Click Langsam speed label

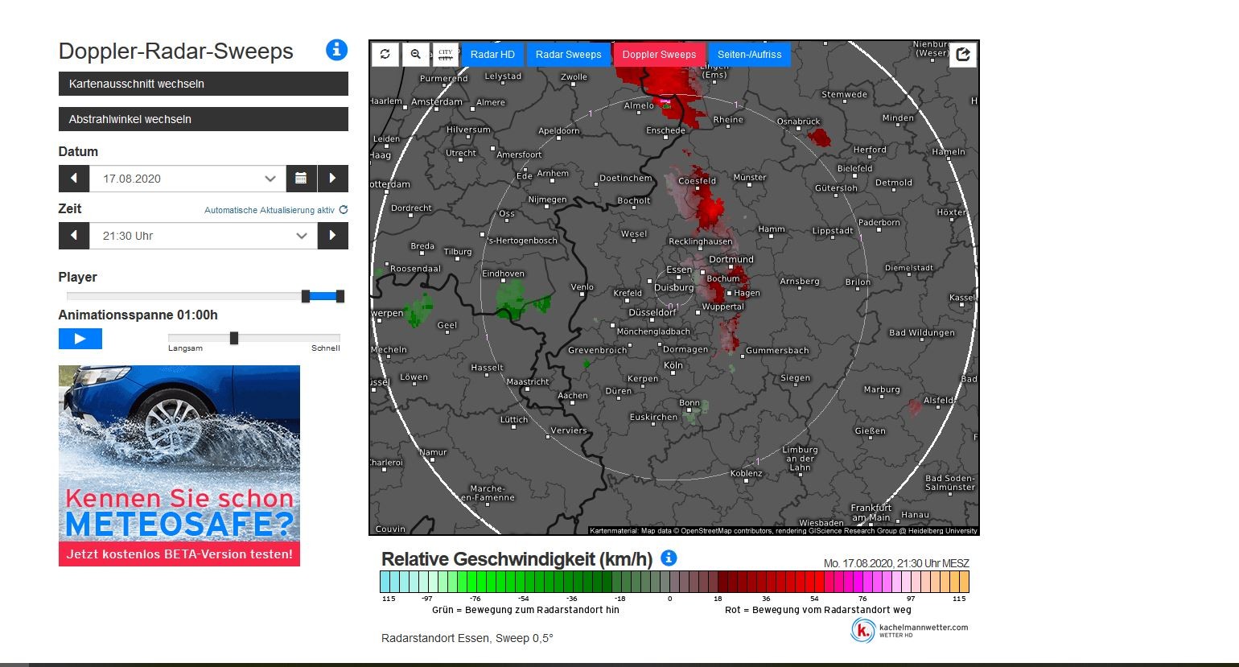pyautogui.click(x=185, y=348)
